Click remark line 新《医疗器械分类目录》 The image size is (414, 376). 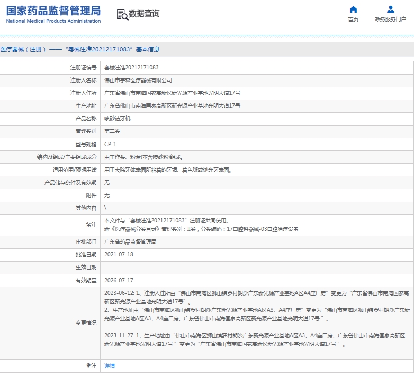coord(201,229)
